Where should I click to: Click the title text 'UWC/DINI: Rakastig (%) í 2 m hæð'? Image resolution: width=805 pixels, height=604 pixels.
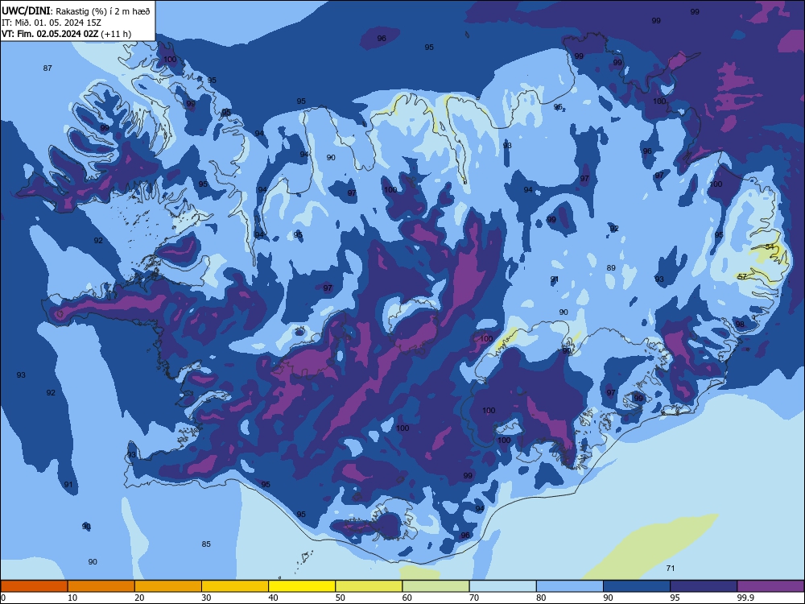coord(76,10)
